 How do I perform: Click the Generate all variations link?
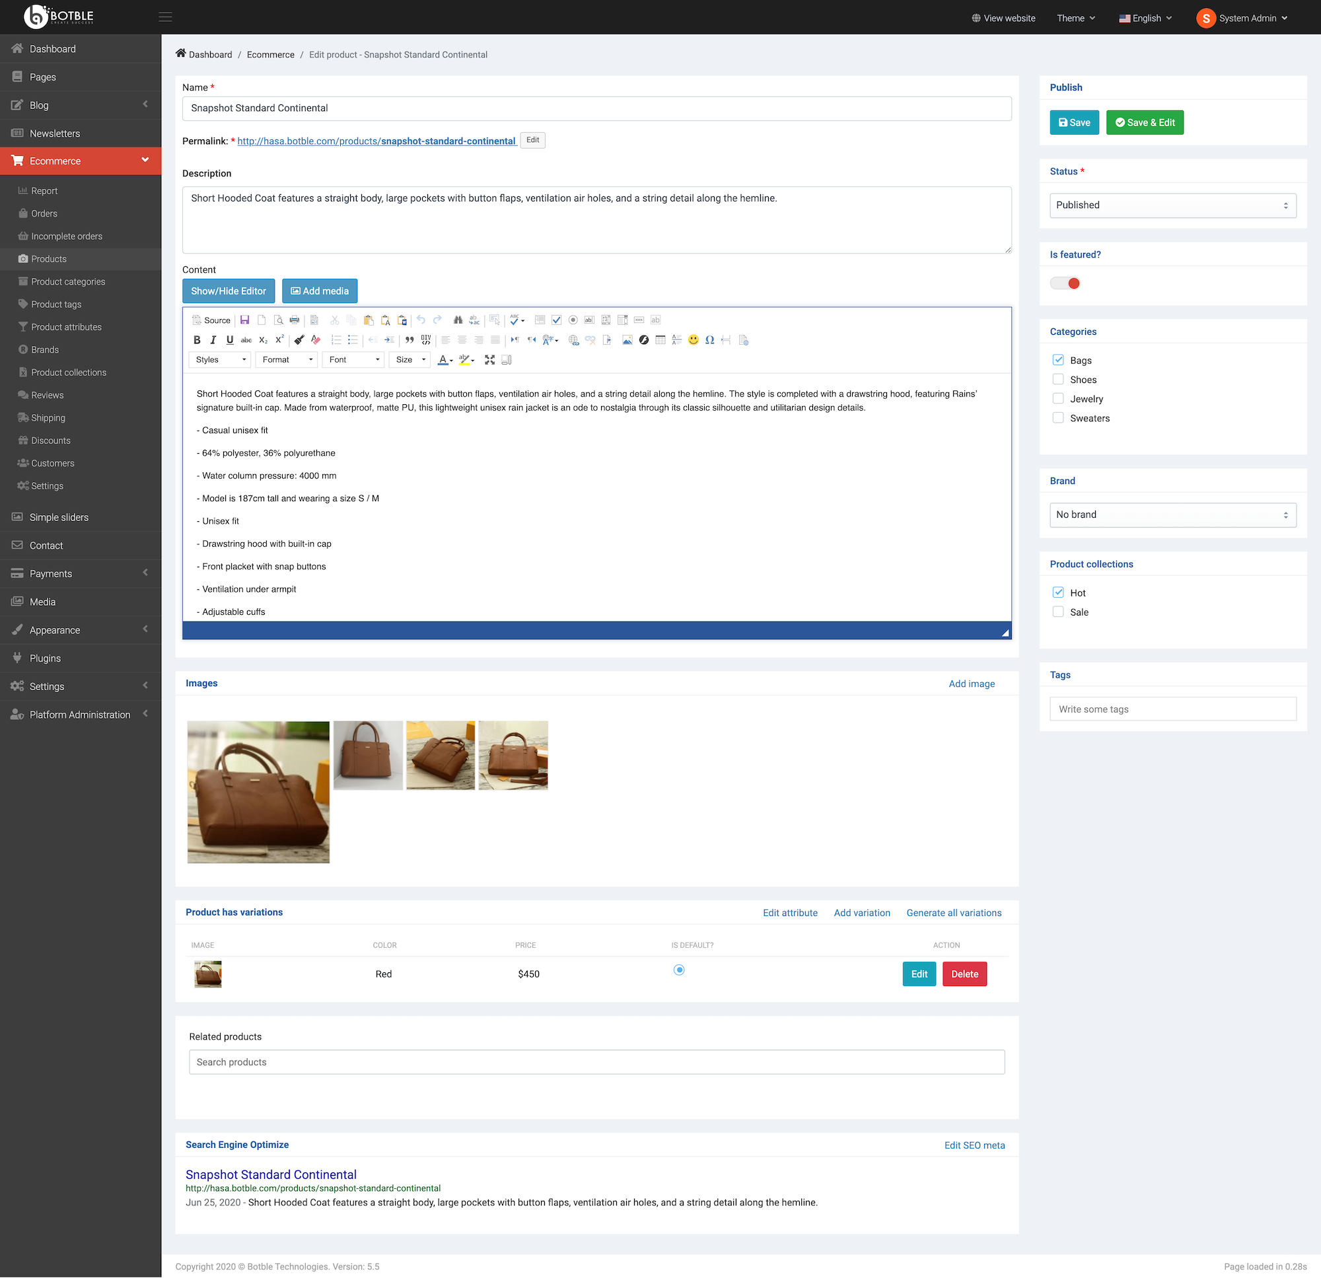(954, 912)
